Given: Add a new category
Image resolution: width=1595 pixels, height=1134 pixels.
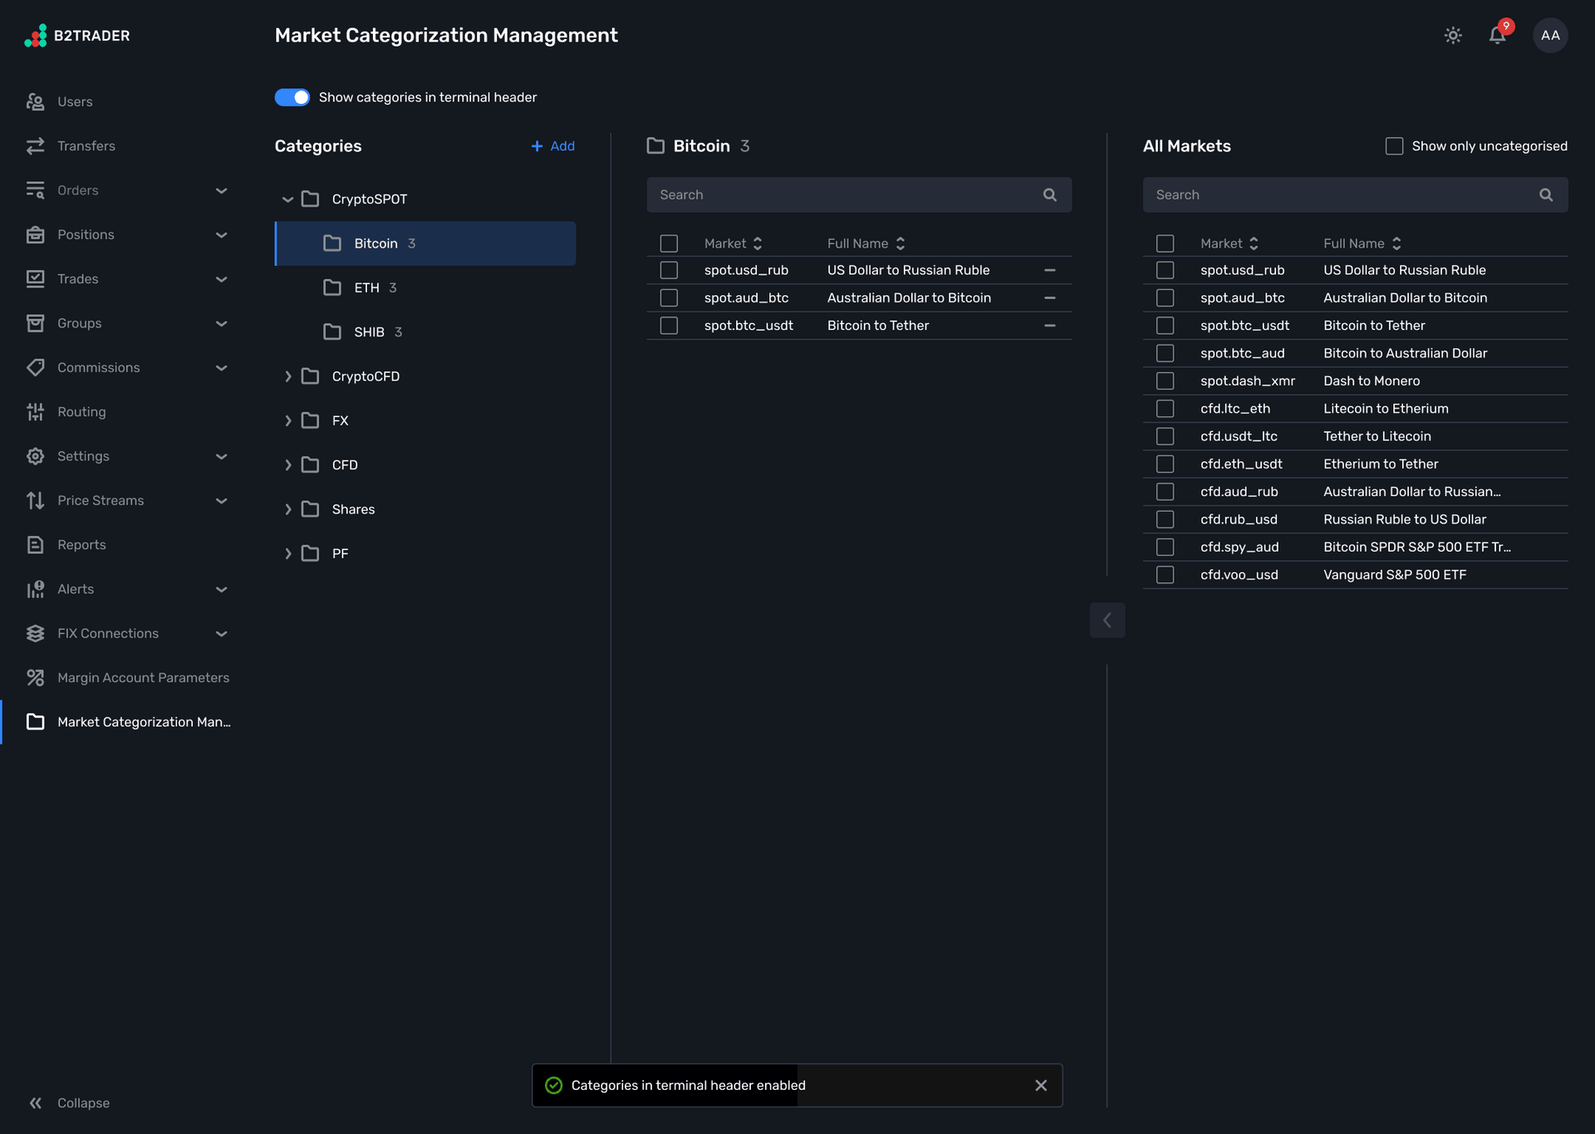Looking at the screenshot, I should click(x=553, y=146).
